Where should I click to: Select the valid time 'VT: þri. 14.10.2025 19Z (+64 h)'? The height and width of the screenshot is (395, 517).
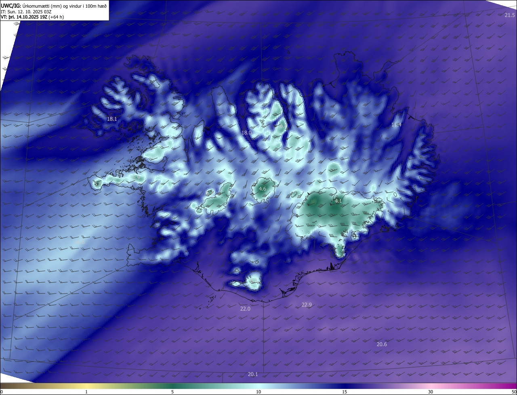pyautogui.click(x=32, y=17)
